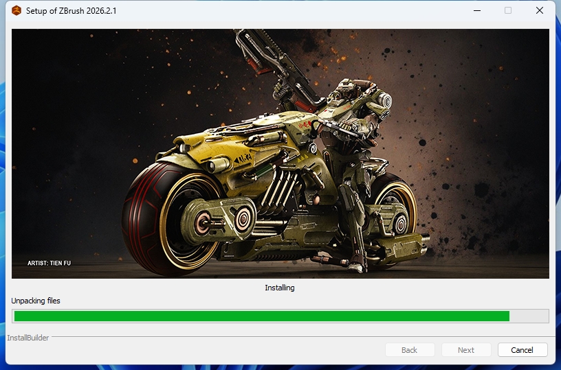This screenshot has height=370, width=561.
Task: Close the ZBrush setup window
Action: click(x=540, y=11)
